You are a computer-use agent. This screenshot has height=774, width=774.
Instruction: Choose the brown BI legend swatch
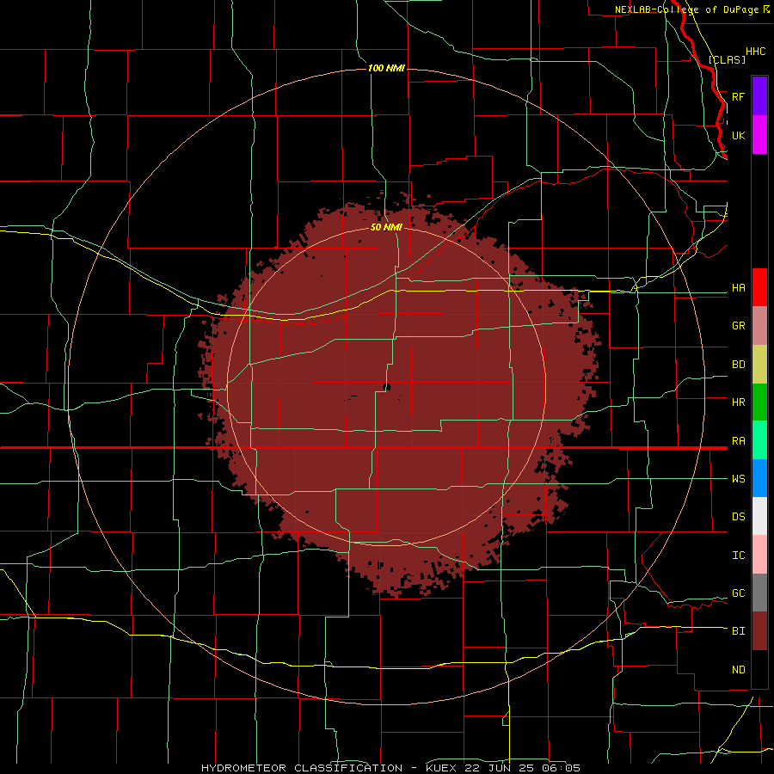[759, 631]
